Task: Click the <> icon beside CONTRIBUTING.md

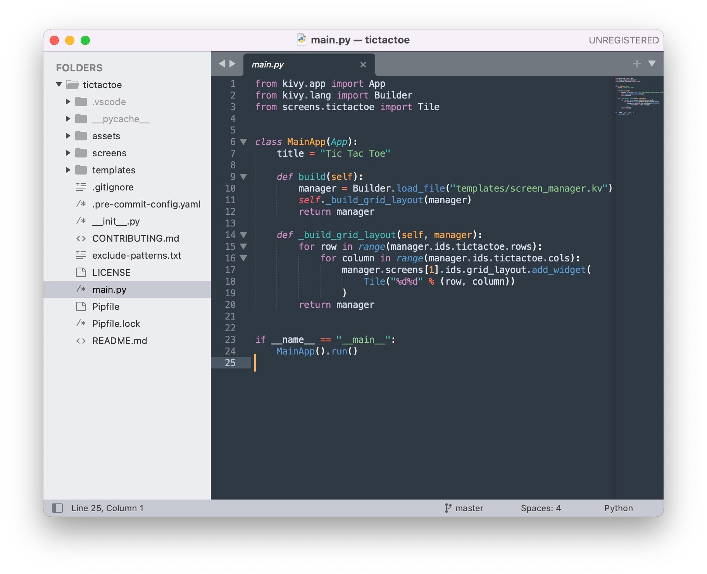Action: click(81, 238)
